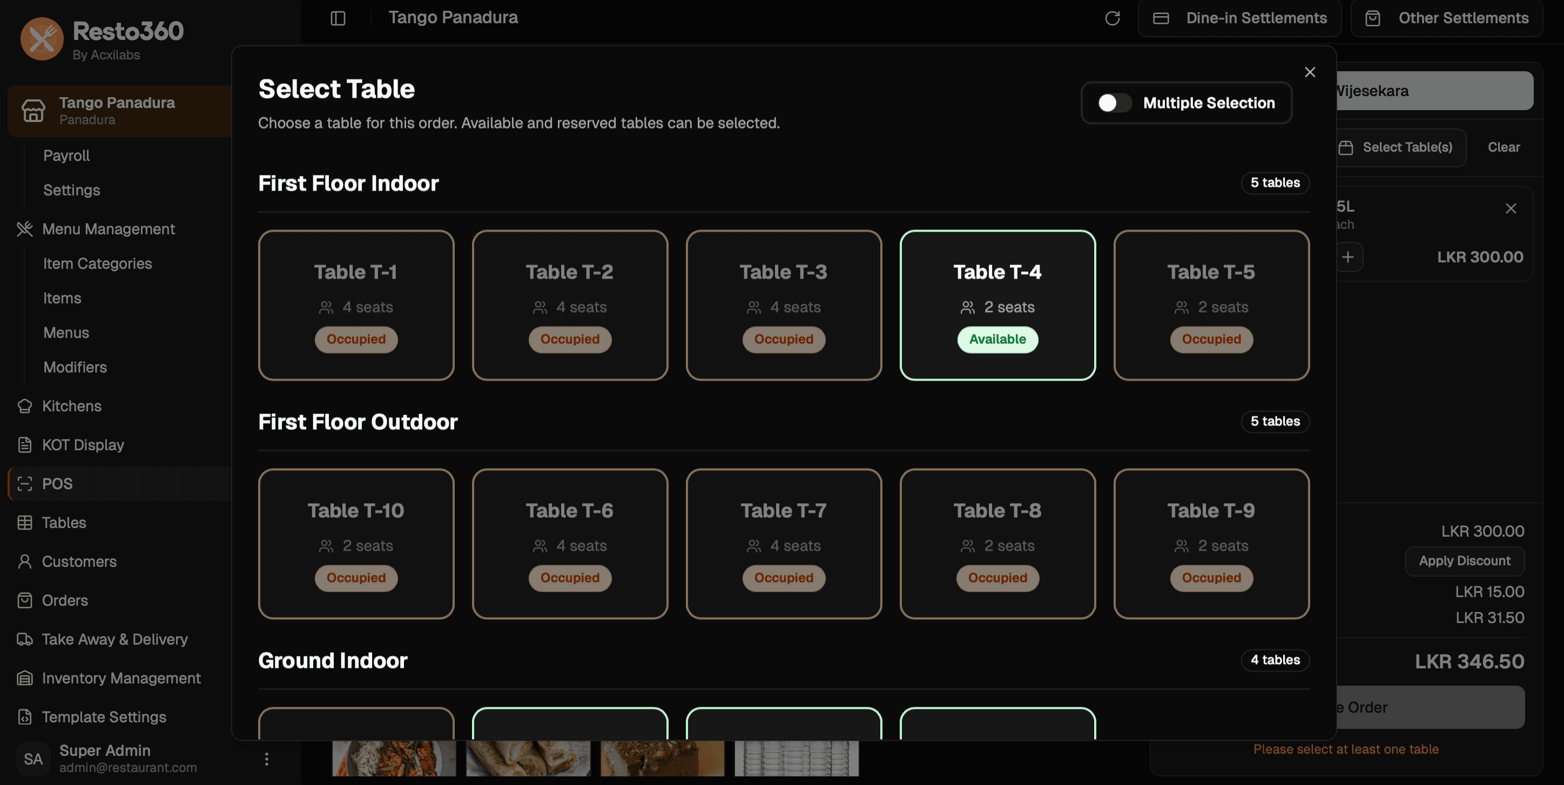Click the refresh icon in the top bar
The width and height of the screenshot is (1564, 785).
point(1113,18)
